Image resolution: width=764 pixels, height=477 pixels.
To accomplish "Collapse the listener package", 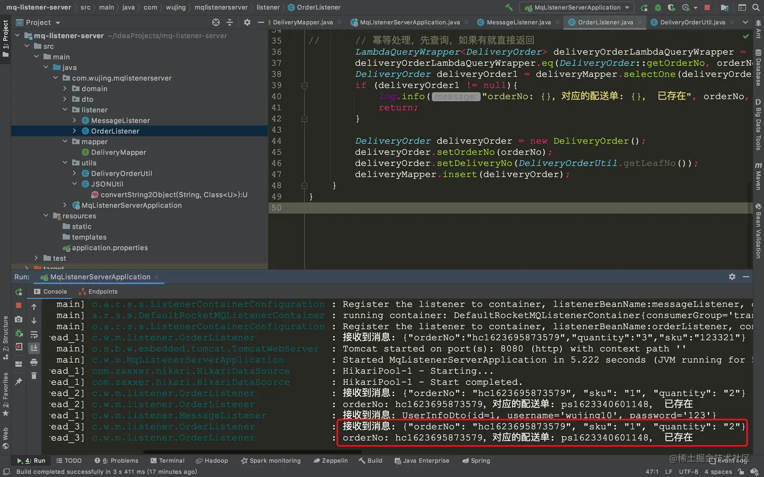I will [x=65, y=110].
